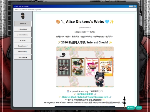Screen dimensions: 150x112
Task: Click the blue heart emoji in heading
Action: [107, 22]
